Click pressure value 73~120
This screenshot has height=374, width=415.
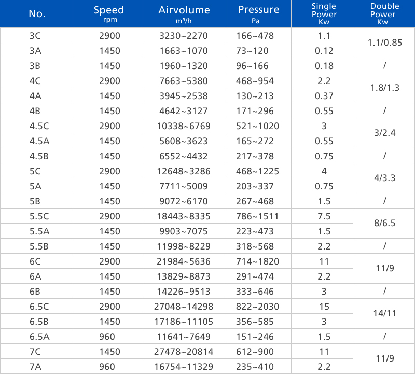pos(258,51)
